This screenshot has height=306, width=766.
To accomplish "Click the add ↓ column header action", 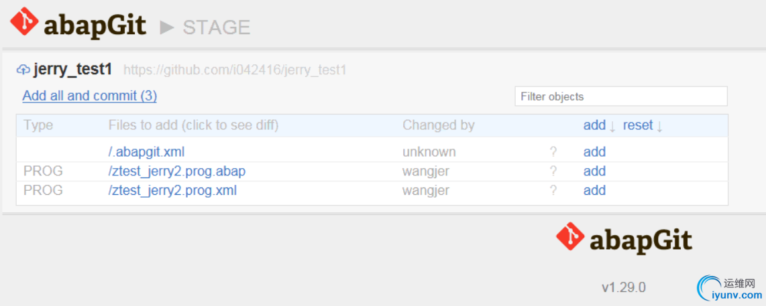I will (600, 125).
